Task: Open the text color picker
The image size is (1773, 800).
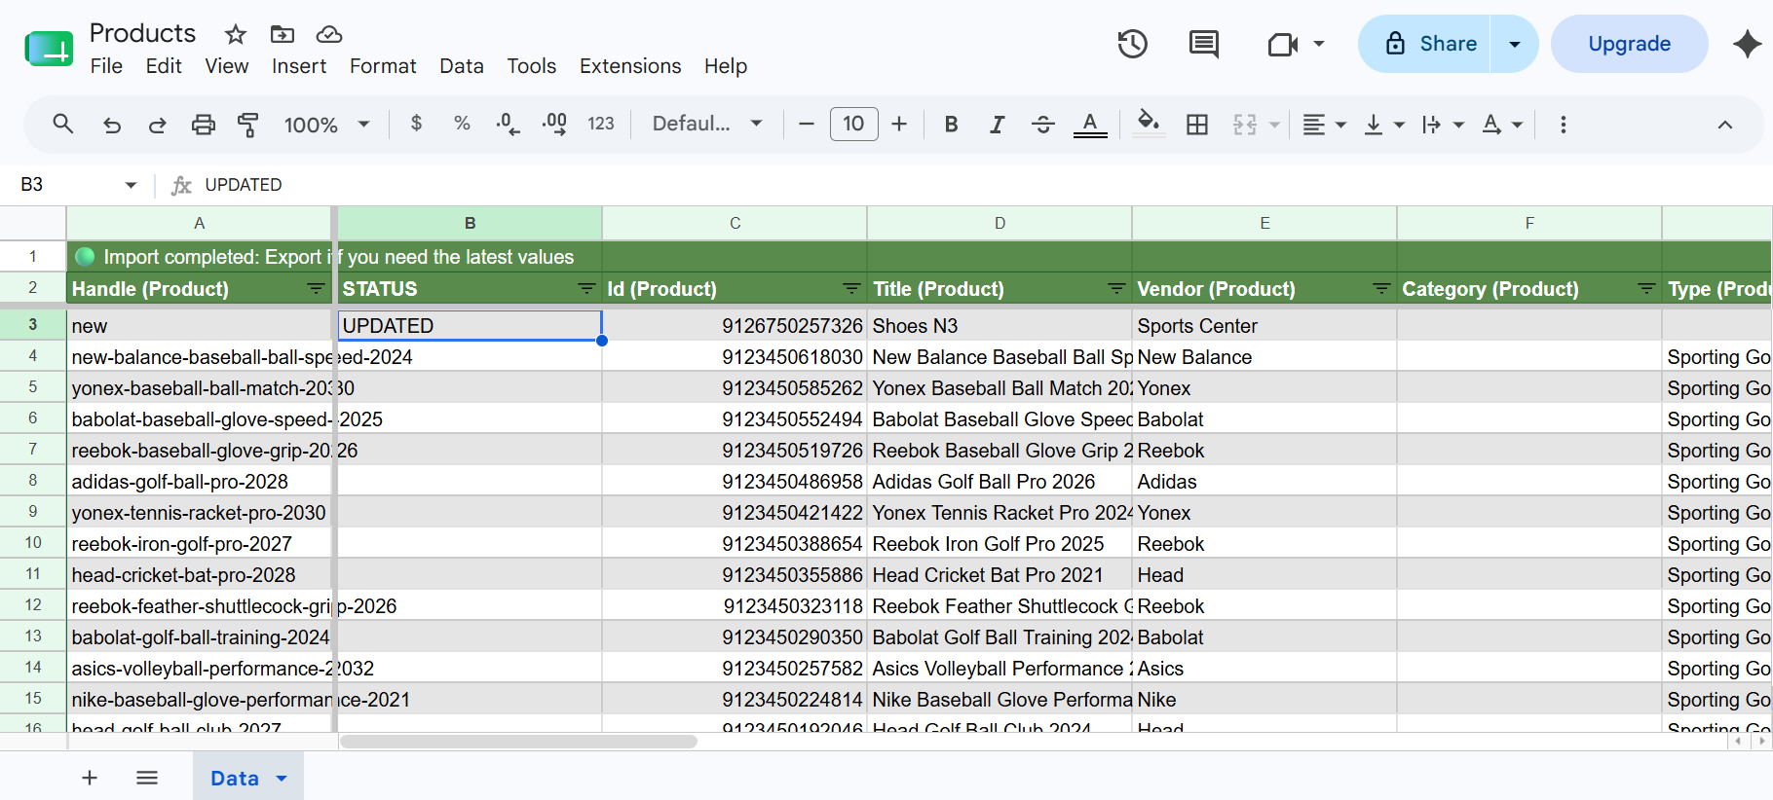Action: 1090,125
